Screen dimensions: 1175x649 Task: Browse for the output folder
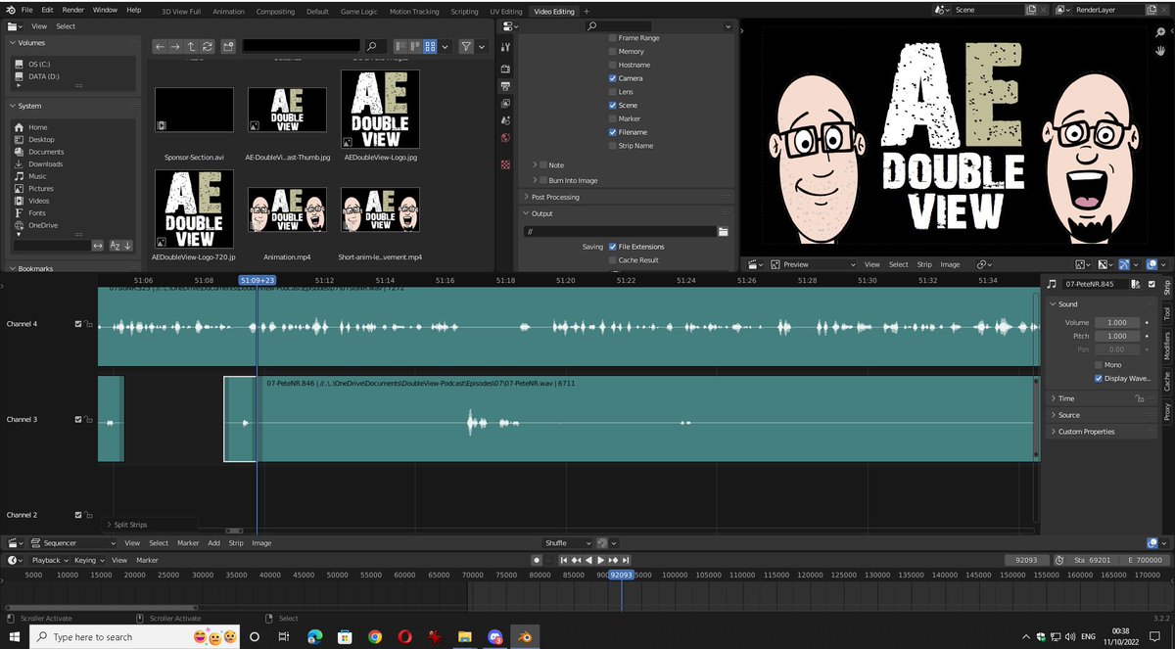click(724, 232)
